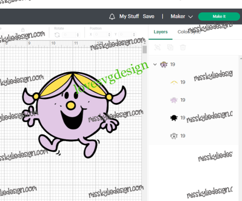Toggle the size lock icon
The image size is (242, 201).
tap(23, 30)
